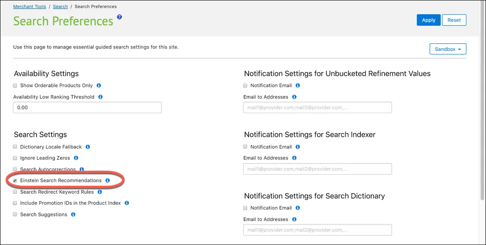Click the Reset button

coord(454,20)
